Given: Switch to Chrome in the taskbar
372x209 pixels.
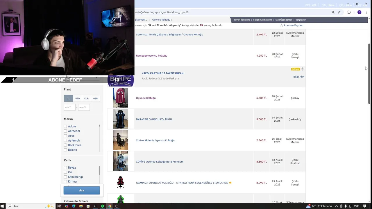Looking at the screenshot, I should 110,206.
